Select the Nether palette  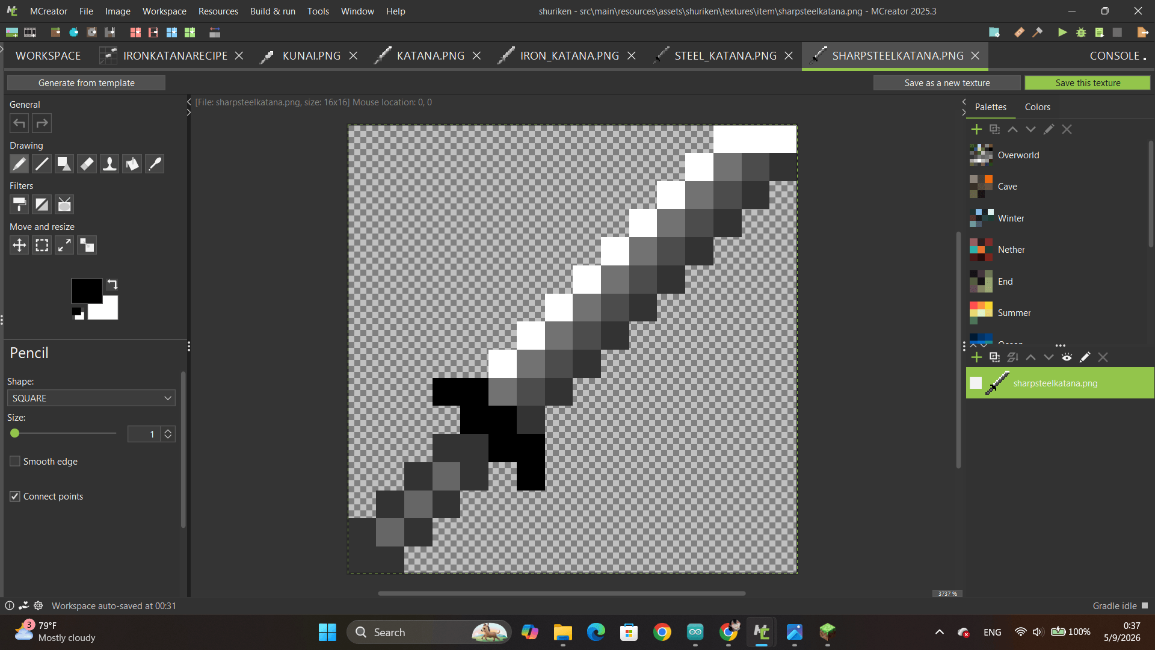(1011, 249)
